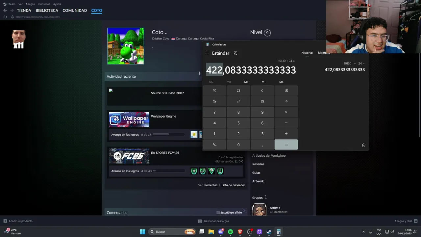Click the Steam reload page icon

tap(6, 17)
